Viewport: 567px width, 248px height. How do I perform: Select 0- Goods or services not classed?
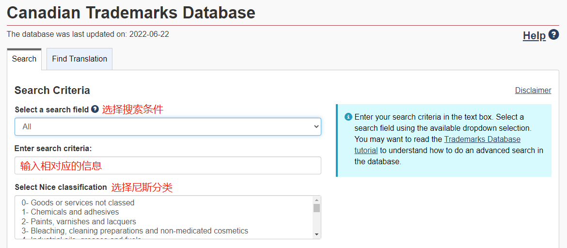click(78, 202)
